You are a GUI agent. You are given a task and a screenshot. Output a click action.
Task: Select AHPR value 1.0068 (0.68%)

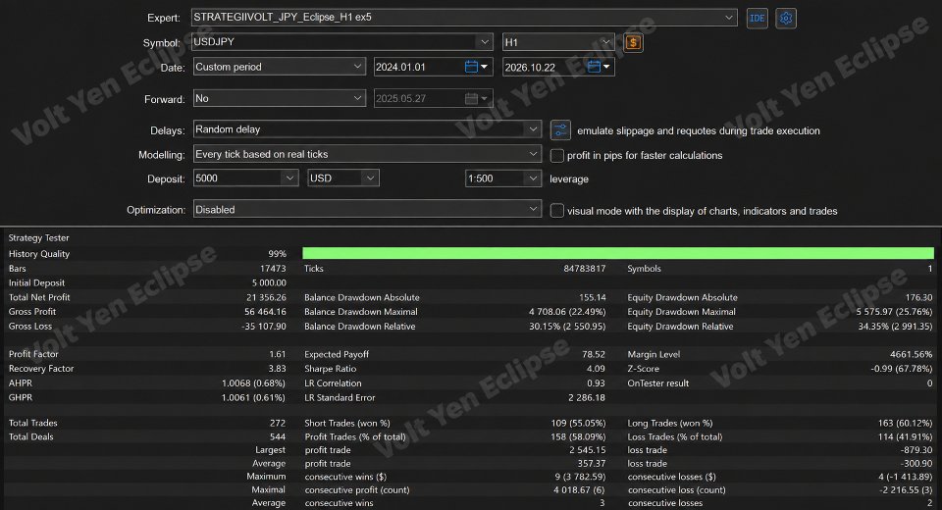[253, 383]
